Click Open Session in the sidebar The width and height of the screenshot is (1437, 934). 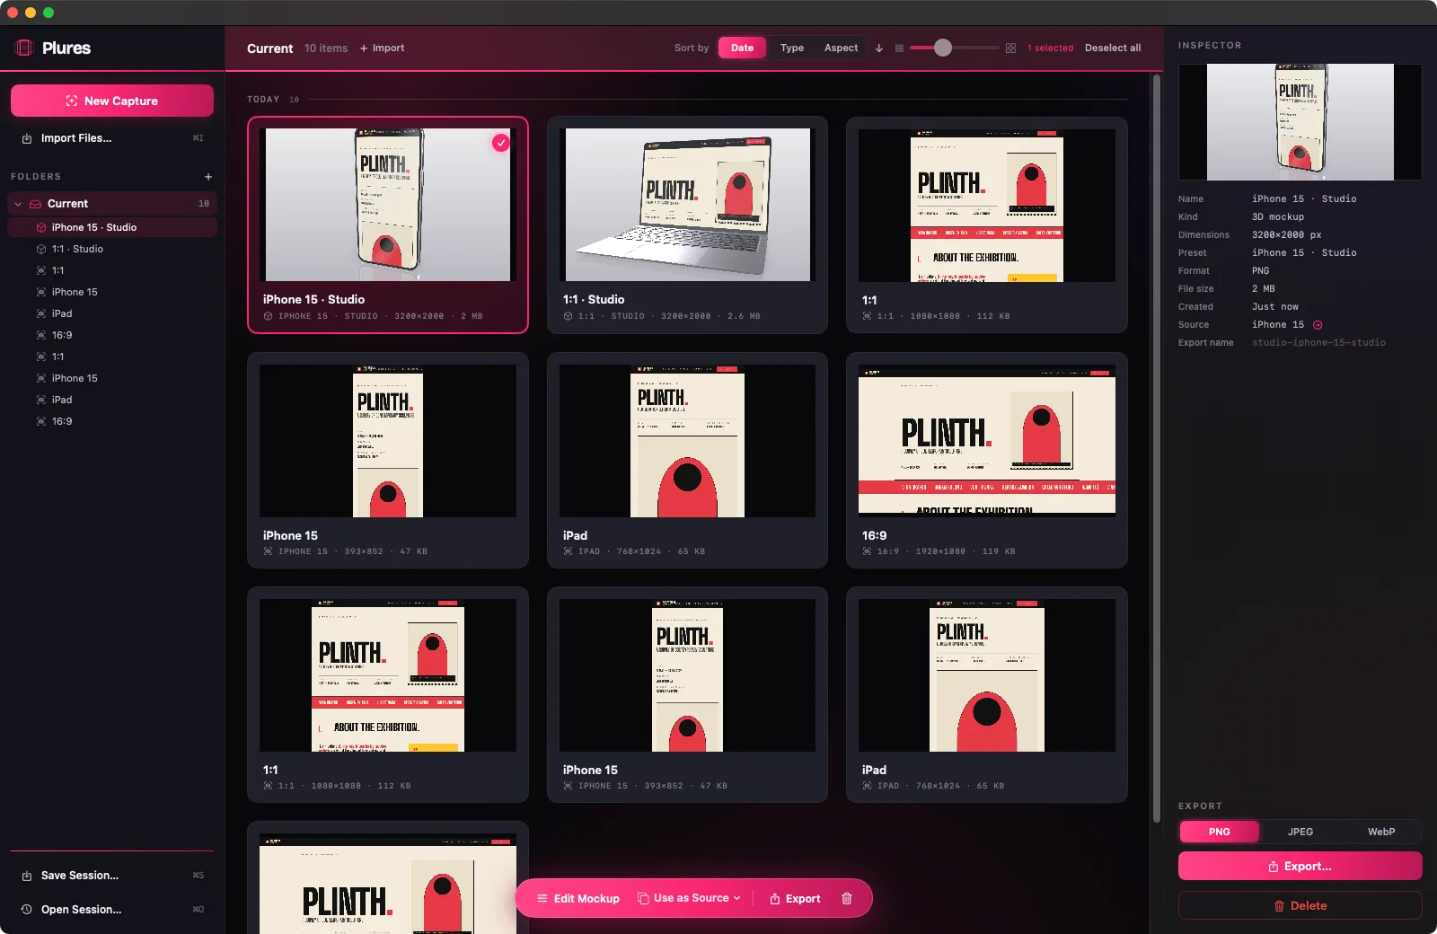pos(112,910)
